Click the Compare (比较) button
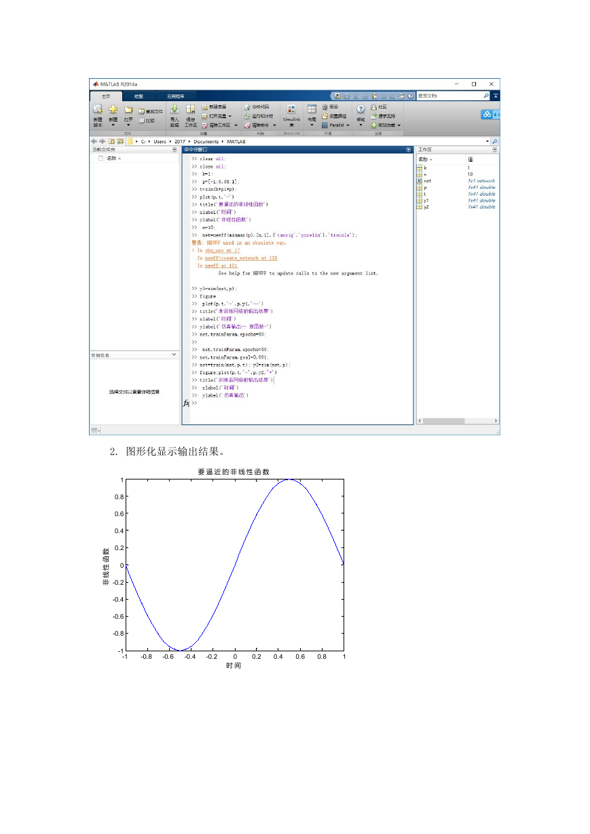 pyautogui.click(x=147, y=120)
